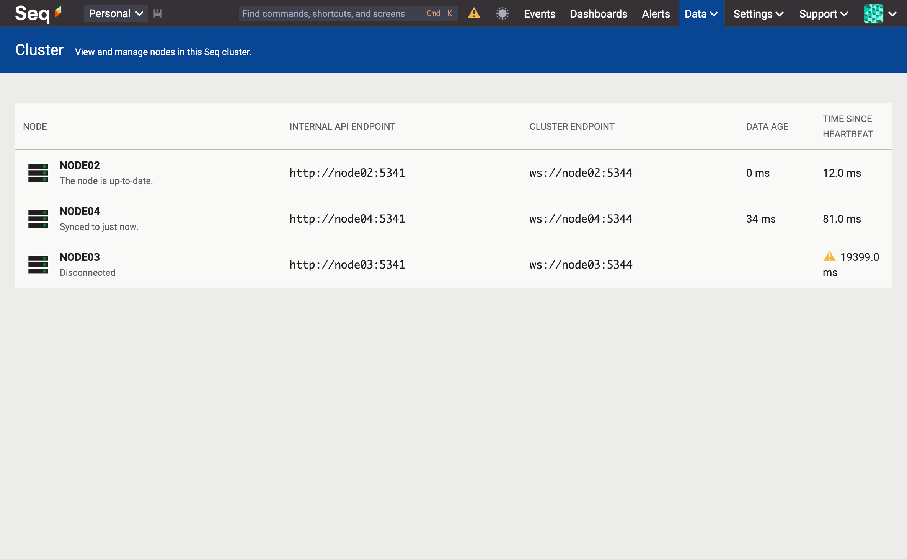Image resolution: width=907 pixels, height=560 pixels.
Task: Open the warning notifications triangle icon
Action: [474, 13]
